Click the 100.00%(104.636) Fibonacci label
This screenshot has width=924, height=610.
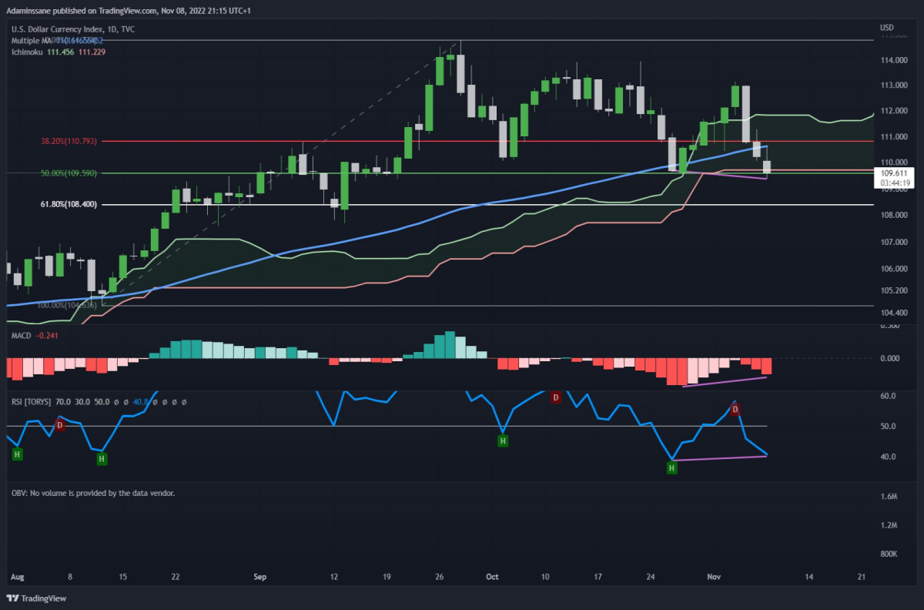pos(69,305)
